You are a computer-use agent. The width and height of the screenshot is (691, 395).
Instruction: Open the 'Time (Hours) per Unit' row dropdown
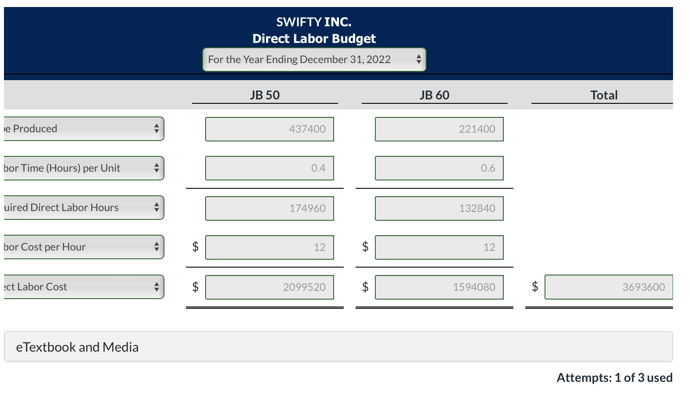(84, 168)
